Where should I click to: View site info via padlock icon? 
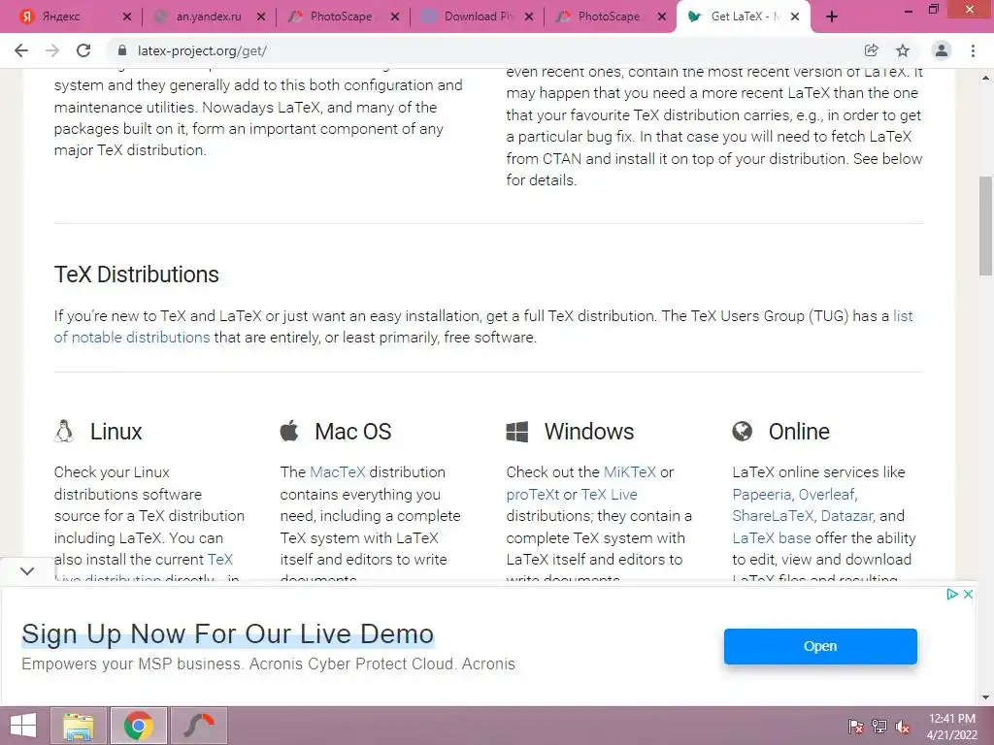point(121,50)
